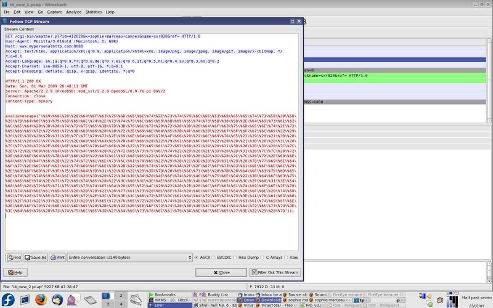This screenshot has height=308, width=493.
Task: Switch to XMMS taskbar entry
Action: (169, 300)
